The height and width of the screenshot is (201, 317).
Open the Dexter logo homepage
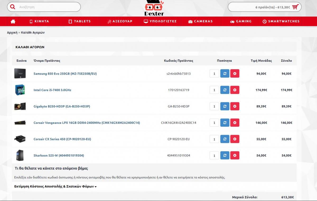(x=154, y=8)
